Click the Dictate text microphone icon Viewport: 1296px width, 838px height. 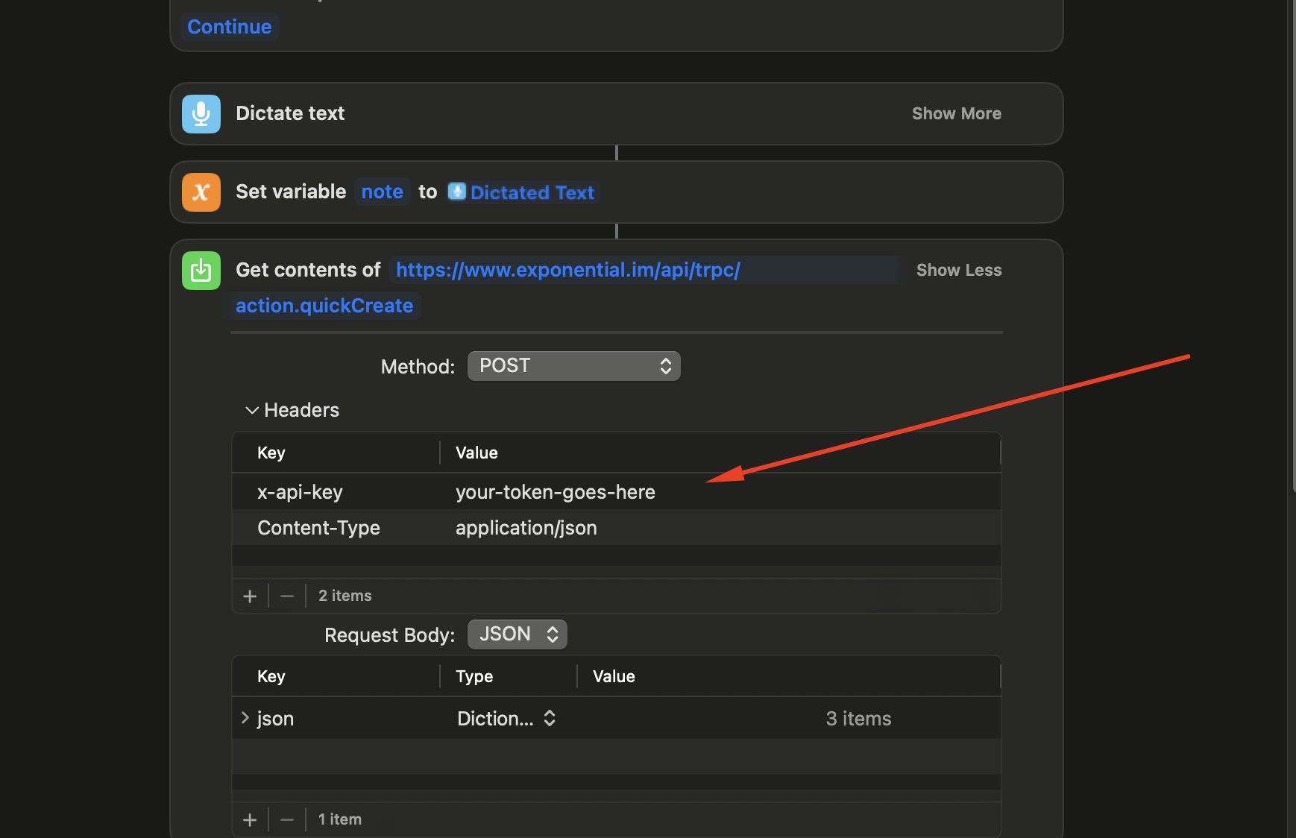[x=201, y=114]
